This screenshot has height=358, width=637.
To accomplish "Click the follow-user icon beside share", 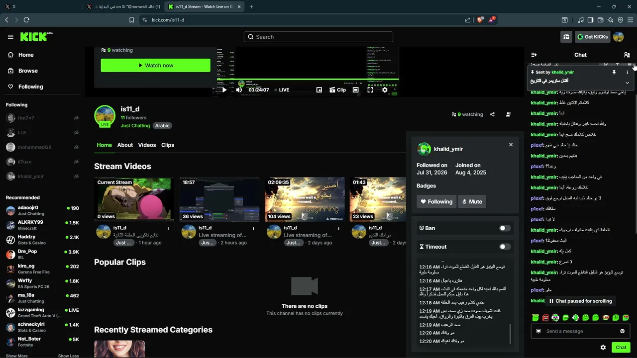I will [x=508, y=114].
